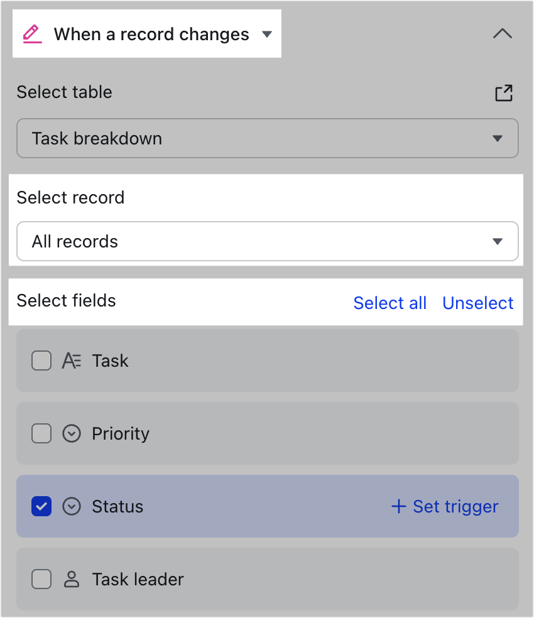Click the single-select icon beside Status
Screen dimensions: 534x618
coord(72,506)
